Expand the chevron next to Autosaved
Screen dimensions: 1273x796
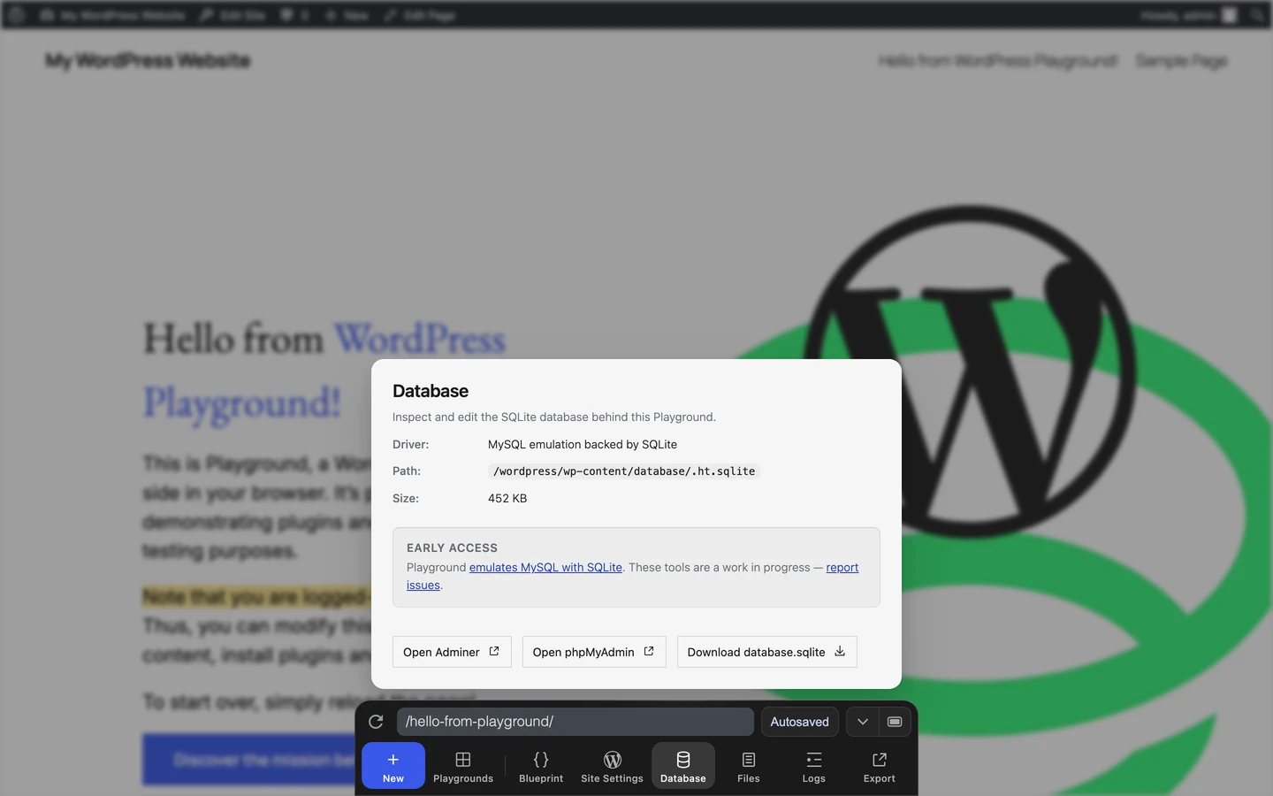863,722
